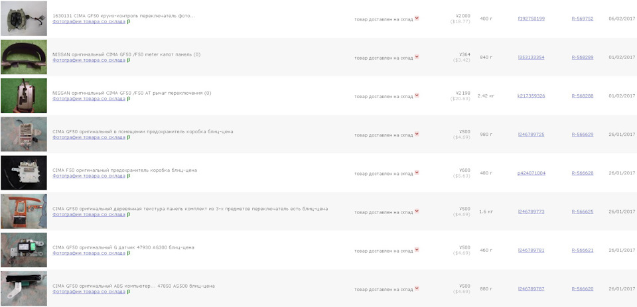637x307 pixels.
Task: Click the β icon in the G sensor row
Action: tap(128, 253)
